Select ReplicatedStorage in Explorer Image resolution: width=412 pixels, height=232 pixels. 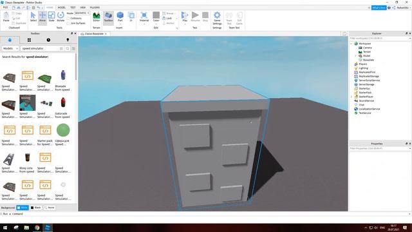(369, 76)
